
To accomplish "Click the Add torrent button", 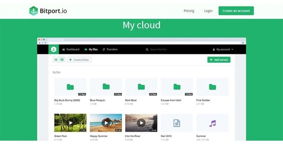I will point(219,60).
